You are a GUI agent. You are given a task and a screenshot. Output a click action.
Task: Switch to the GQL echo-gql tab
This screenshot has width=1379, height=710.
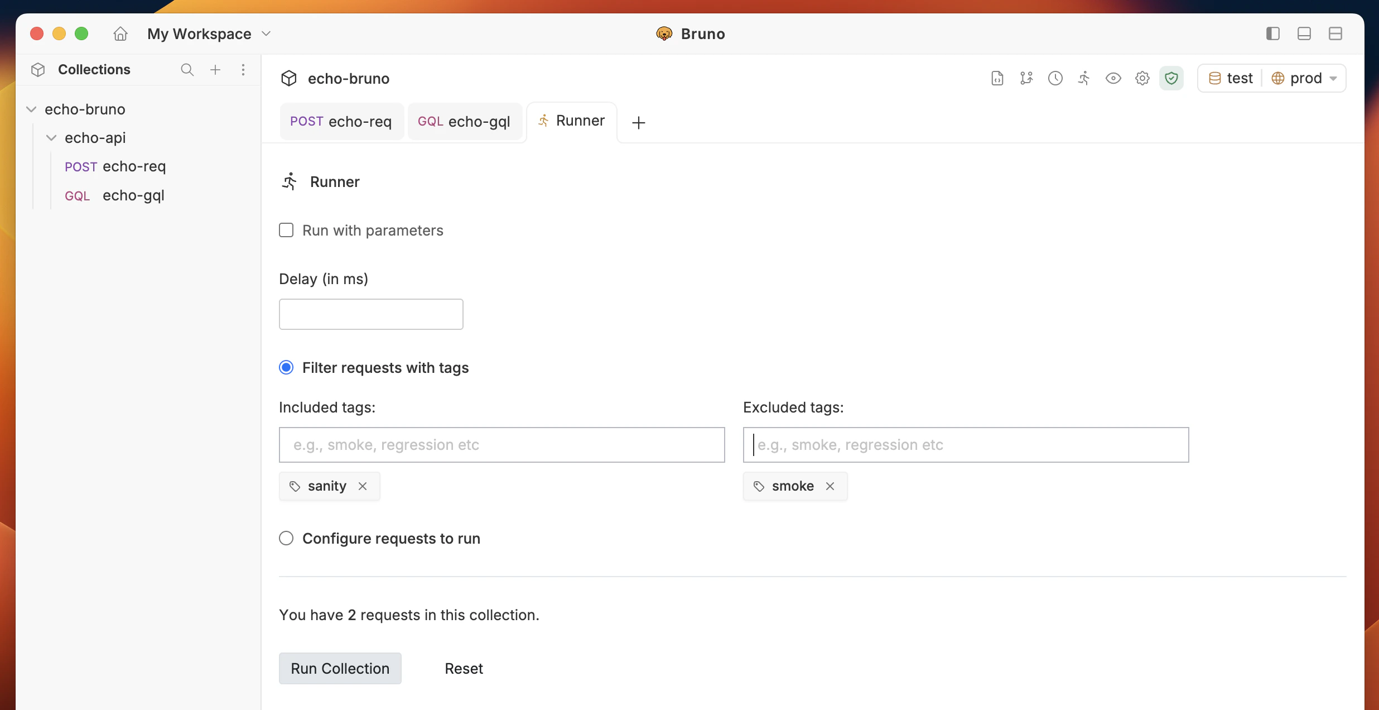pyautogui.click(x=464, y=122)
